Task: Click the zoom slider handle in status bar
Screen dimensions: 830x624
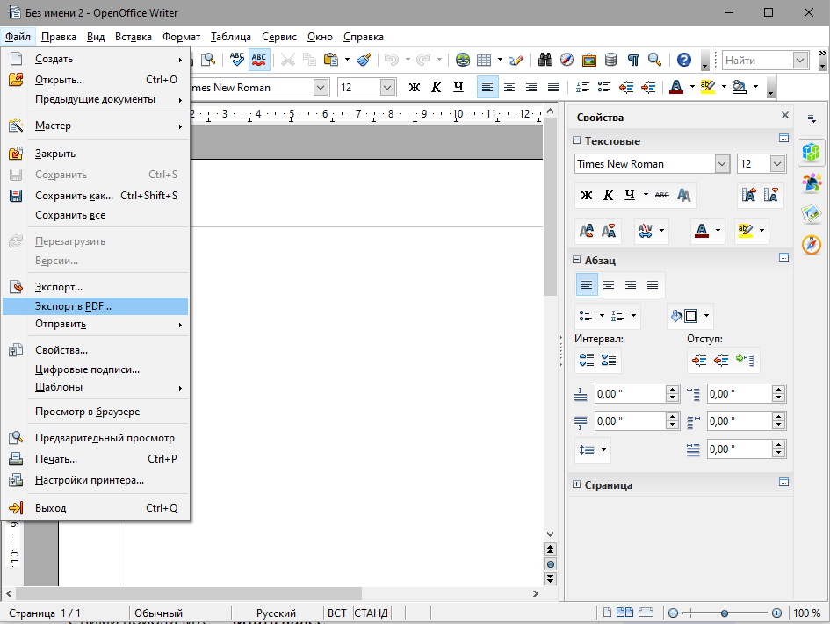Action: tap(725, 613)
